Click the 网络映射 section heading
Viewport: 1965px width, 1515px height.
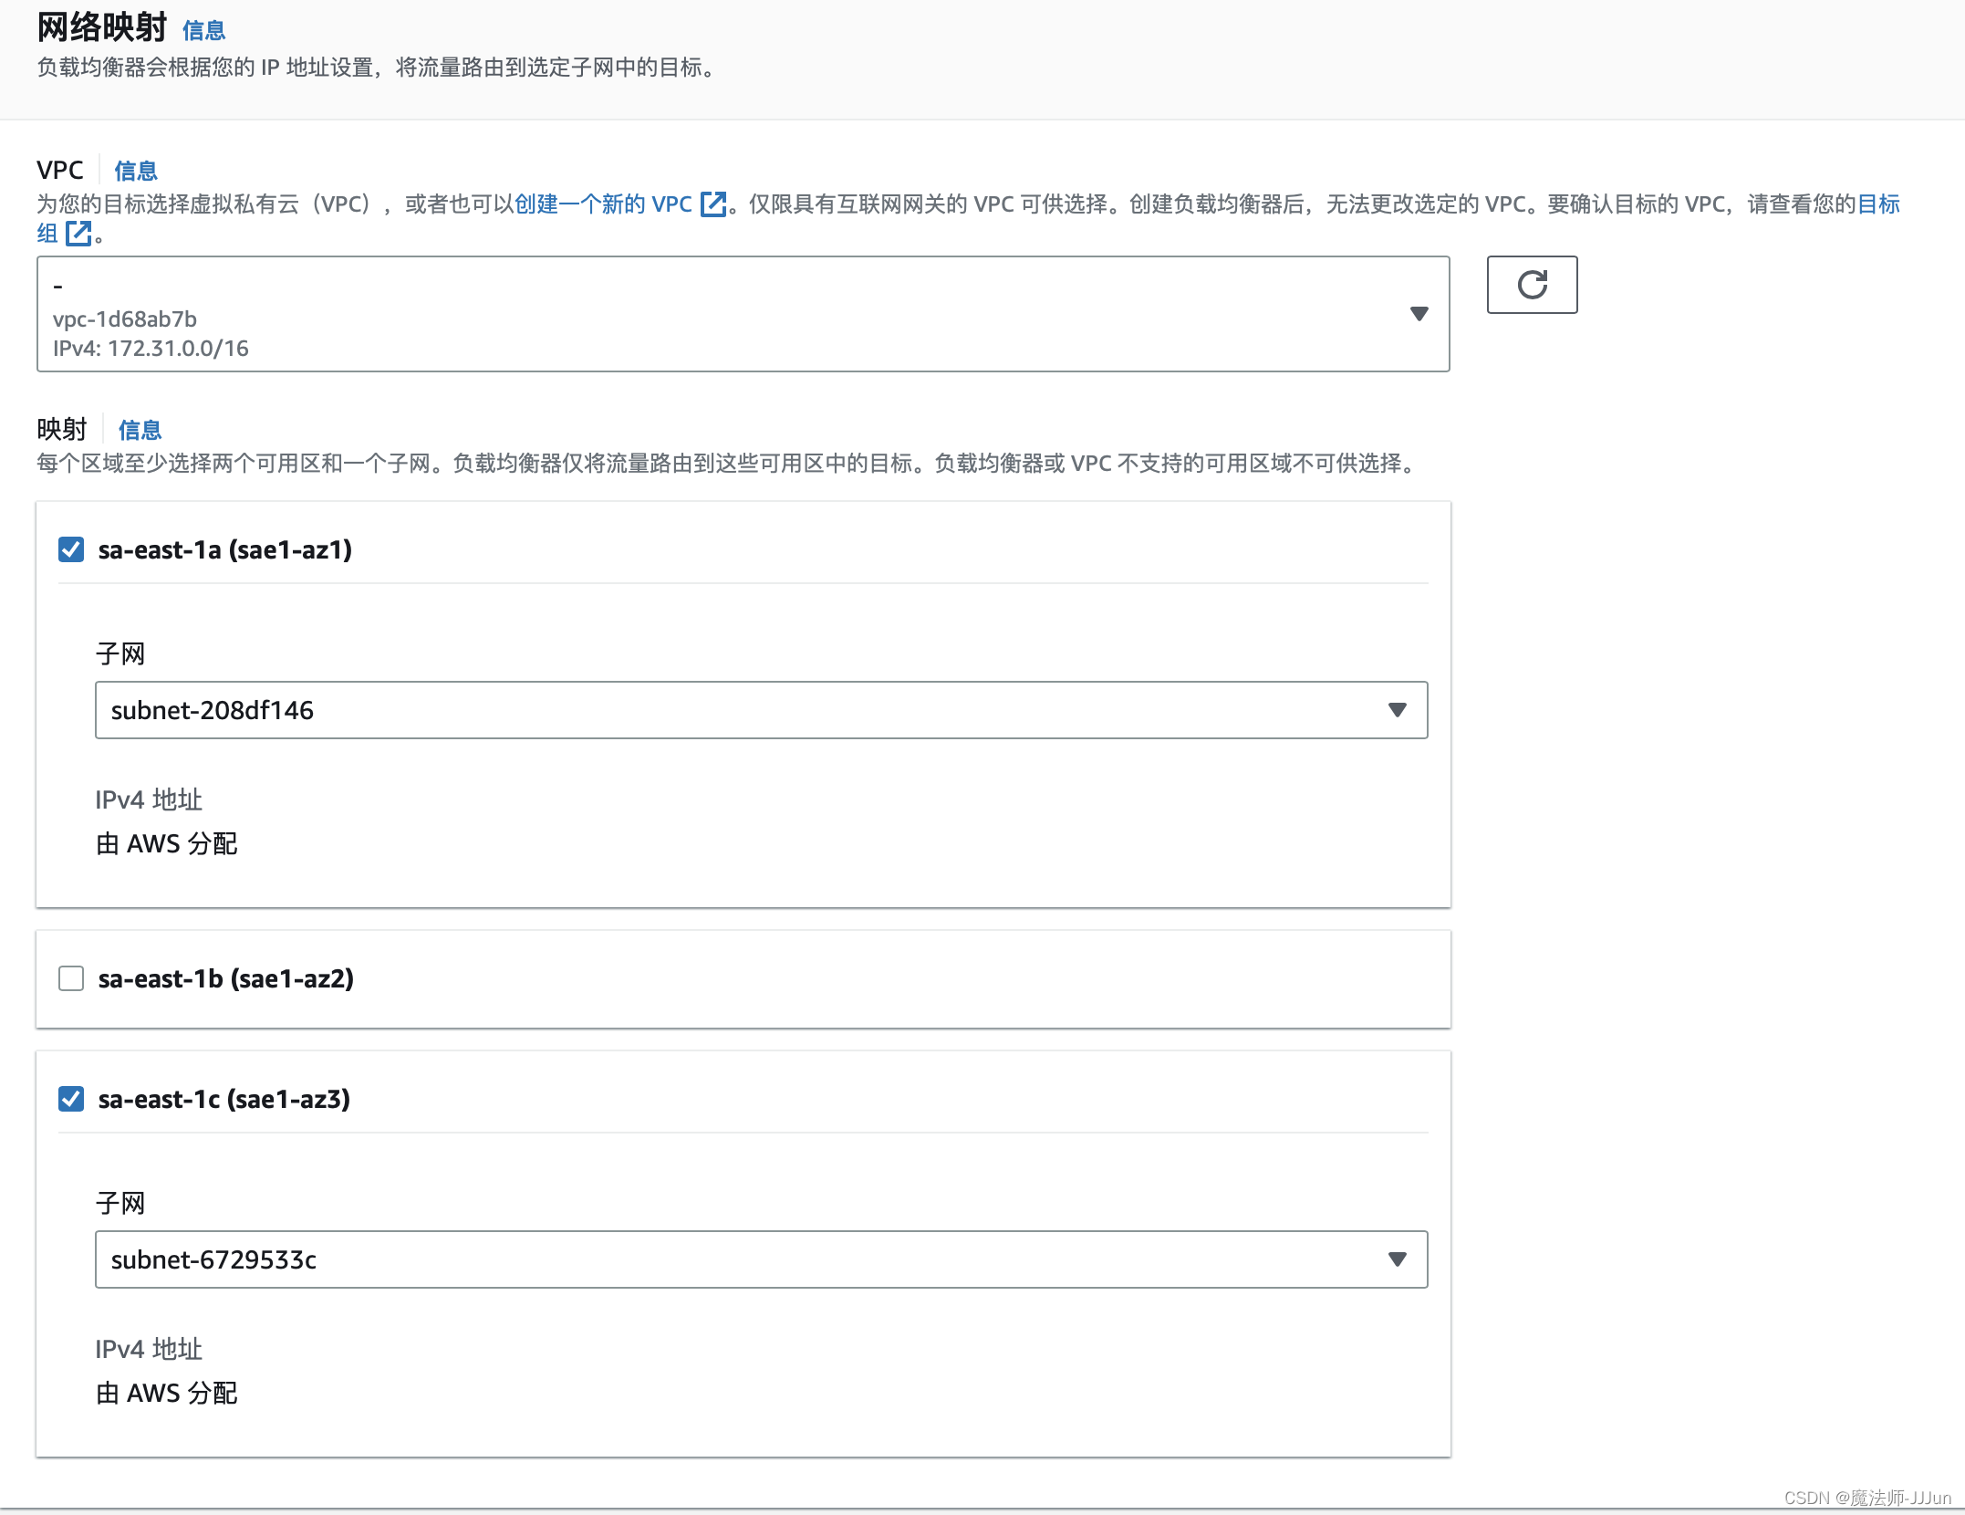click(102, 27)
